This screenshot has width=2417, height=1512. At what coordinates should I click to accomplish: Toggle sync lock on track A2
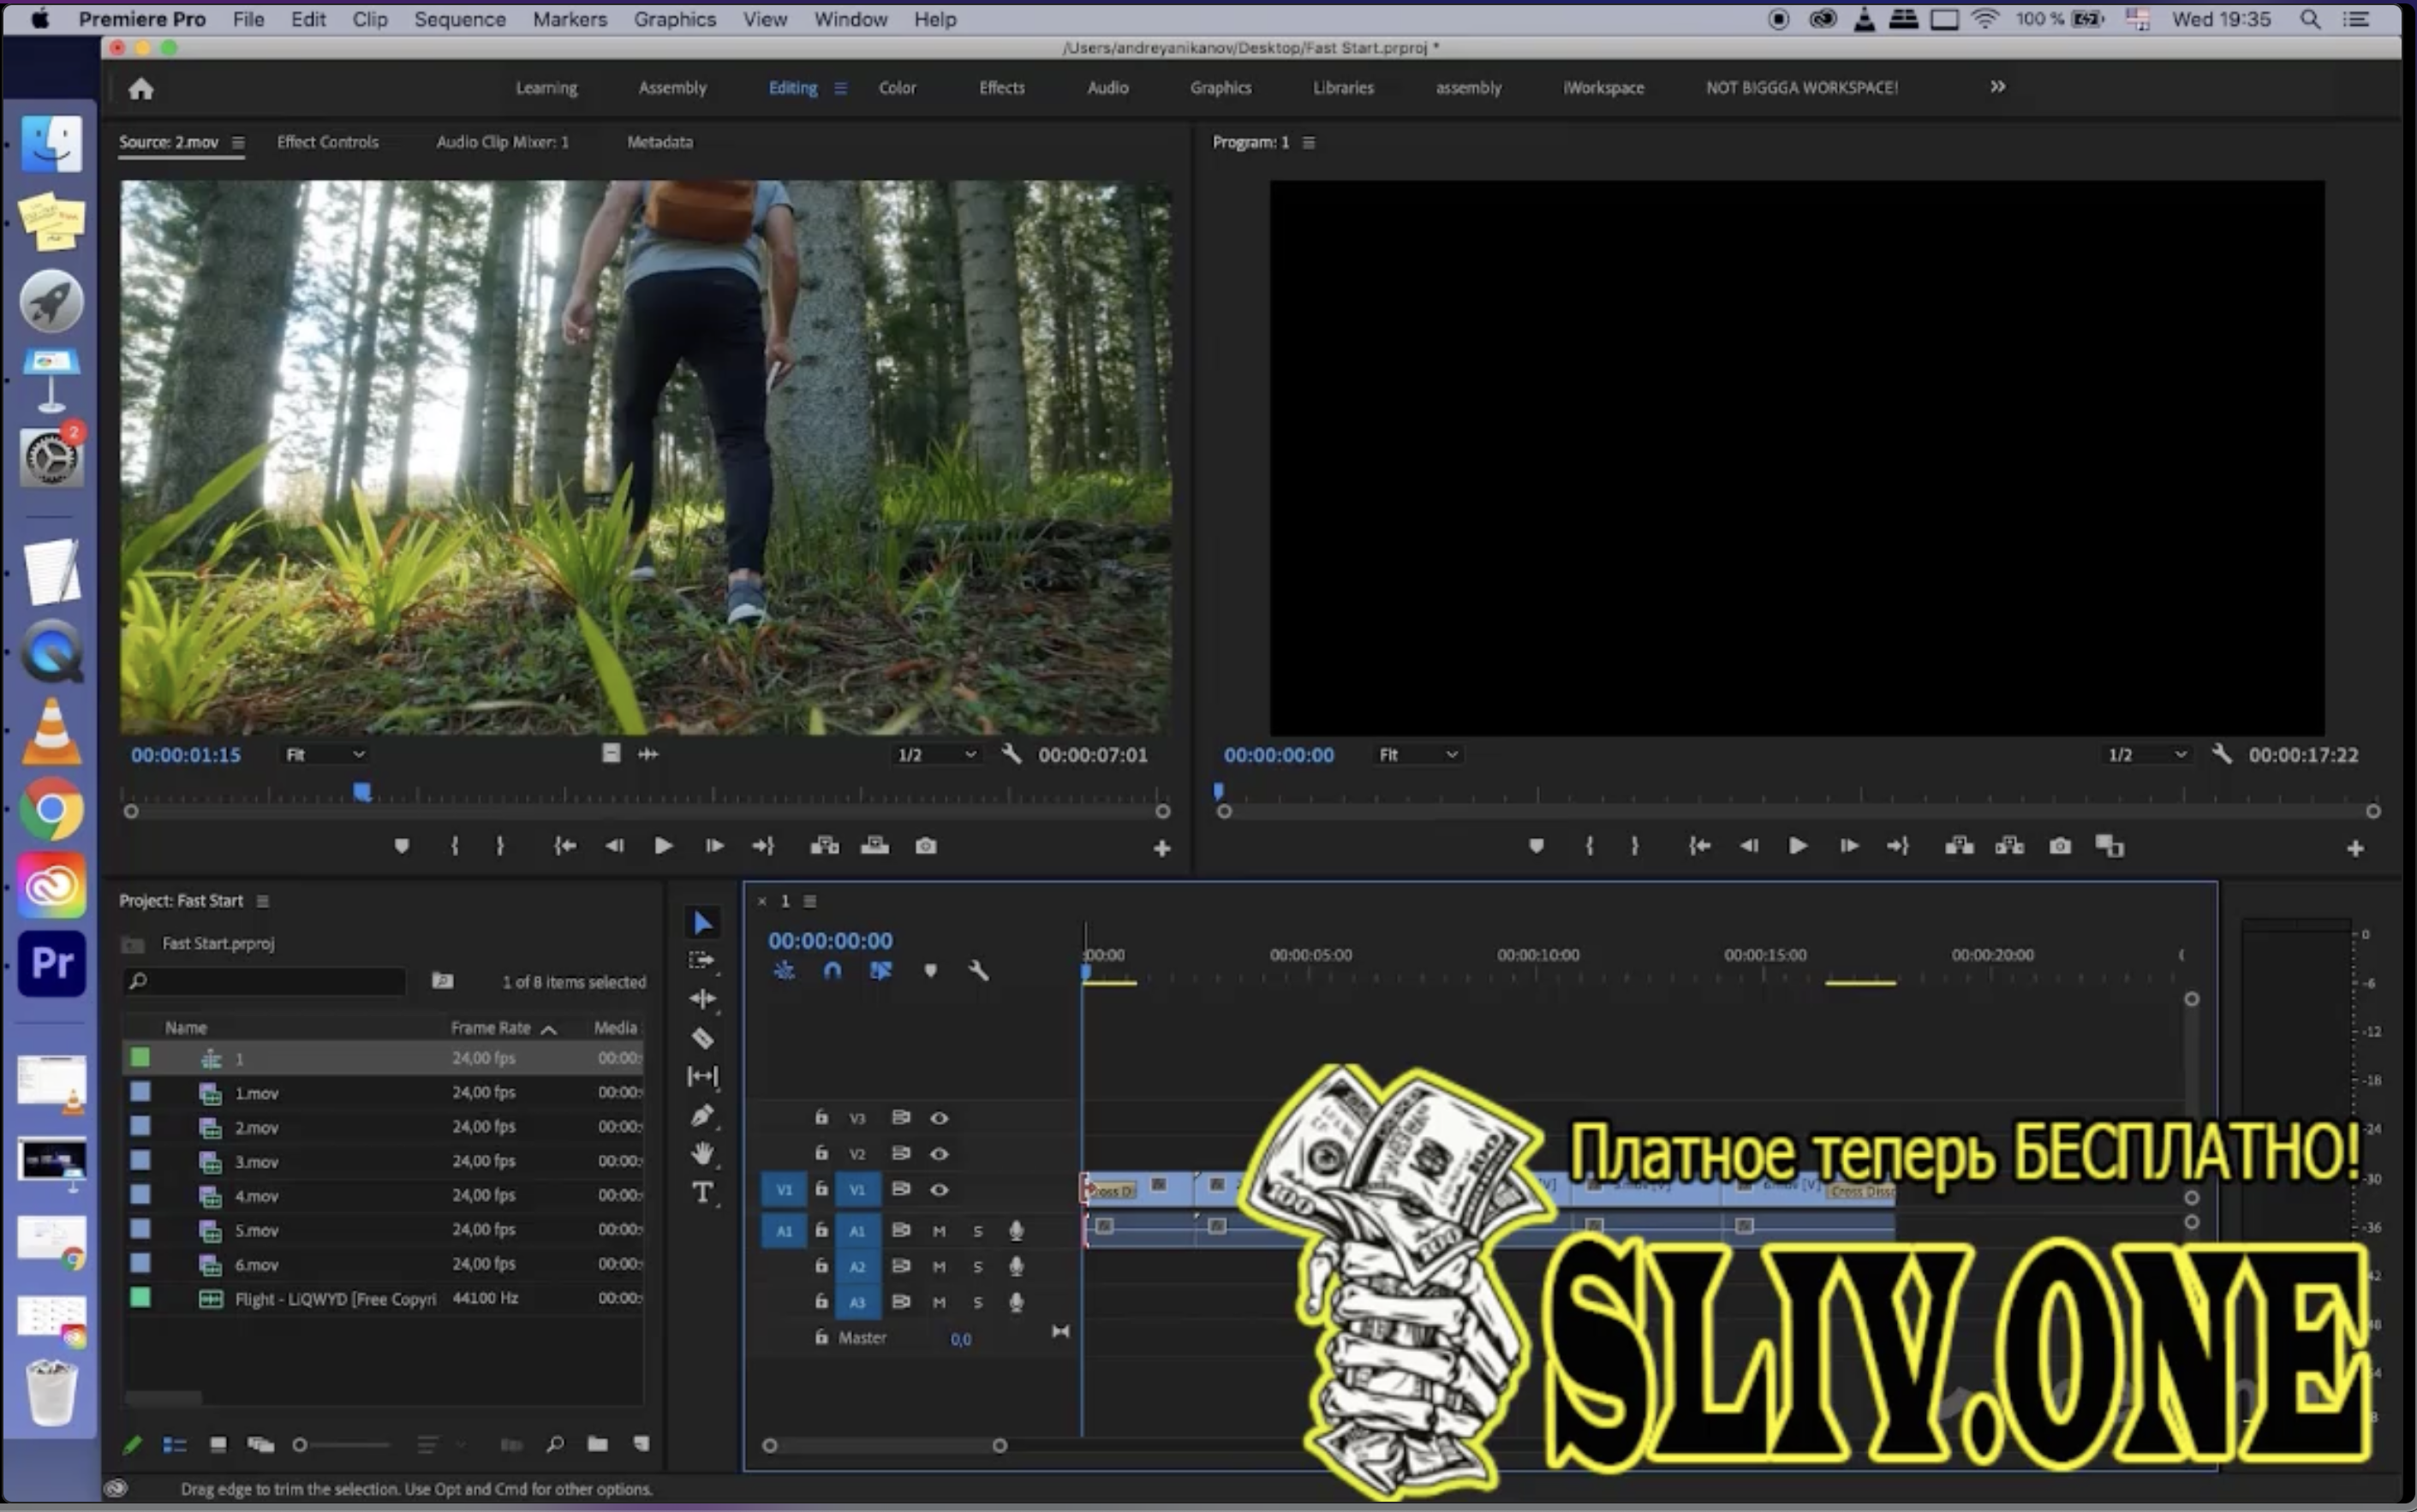coord(900,1266)
